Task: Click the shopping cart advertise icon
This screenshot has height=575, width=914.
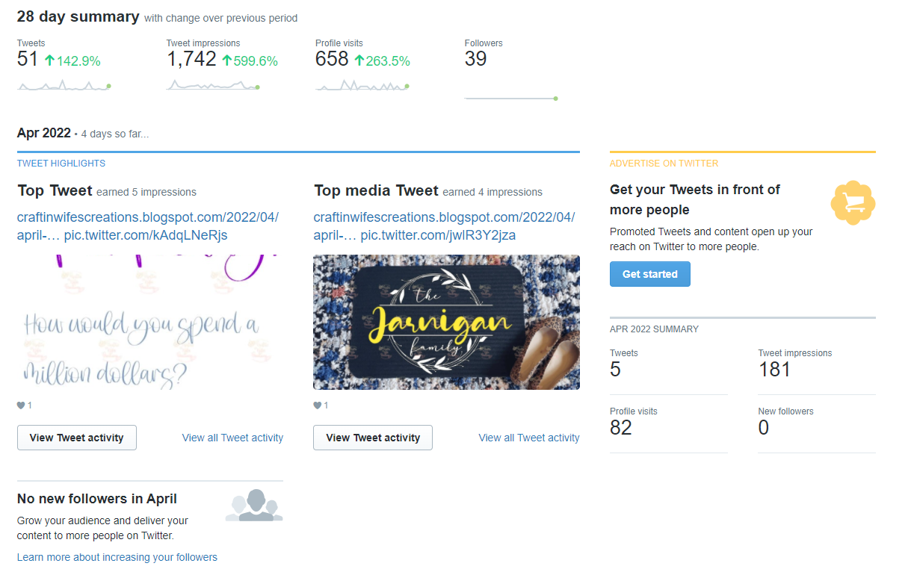Action: [x=853, y=202]
